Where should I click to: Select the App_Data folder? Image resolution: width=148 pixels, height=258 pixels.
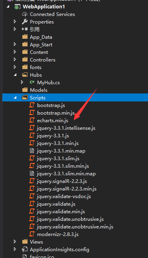(x=41, y=37)
